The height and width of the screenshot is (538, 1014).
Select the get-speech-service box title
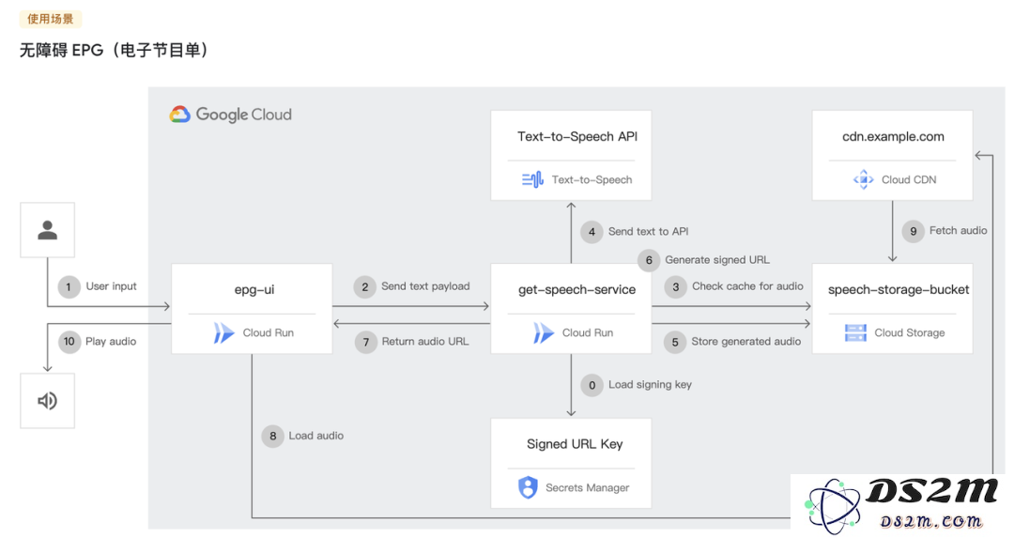coord(576,290)
